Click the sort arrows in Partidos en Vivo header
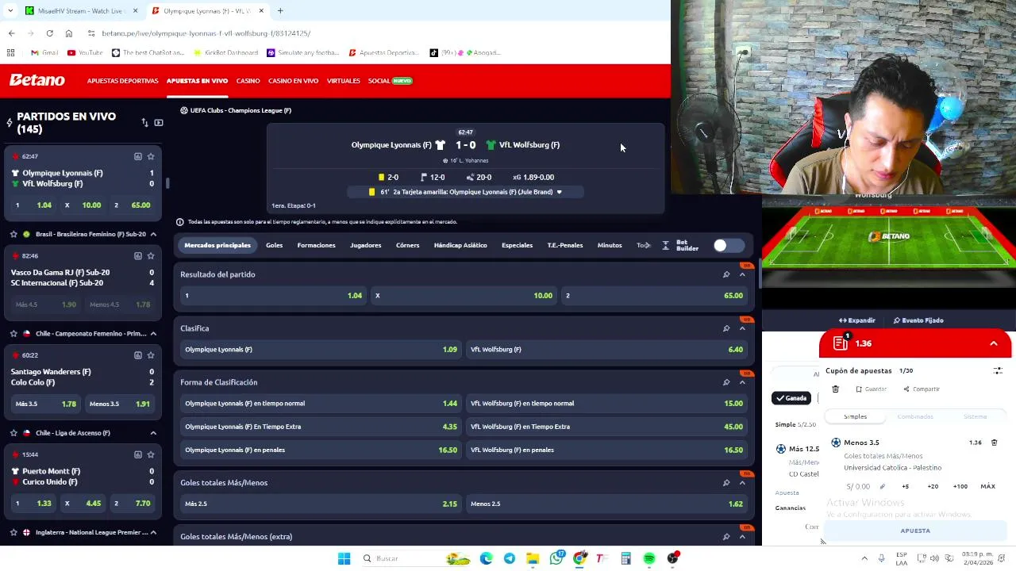 (x=144, y=122)
